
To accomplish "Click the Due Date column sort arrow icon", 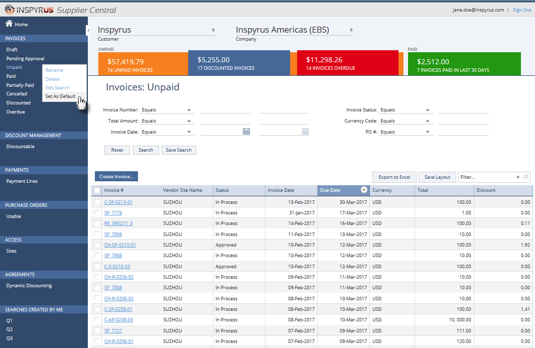I will pos(364,190).
